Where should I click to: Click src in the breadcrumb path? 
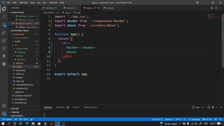point(57,13)
